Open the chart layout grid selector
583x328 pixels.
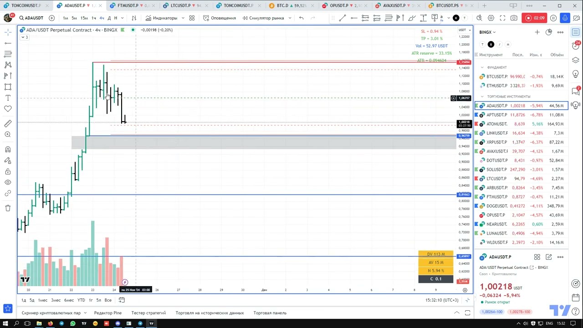click(192, 18)
